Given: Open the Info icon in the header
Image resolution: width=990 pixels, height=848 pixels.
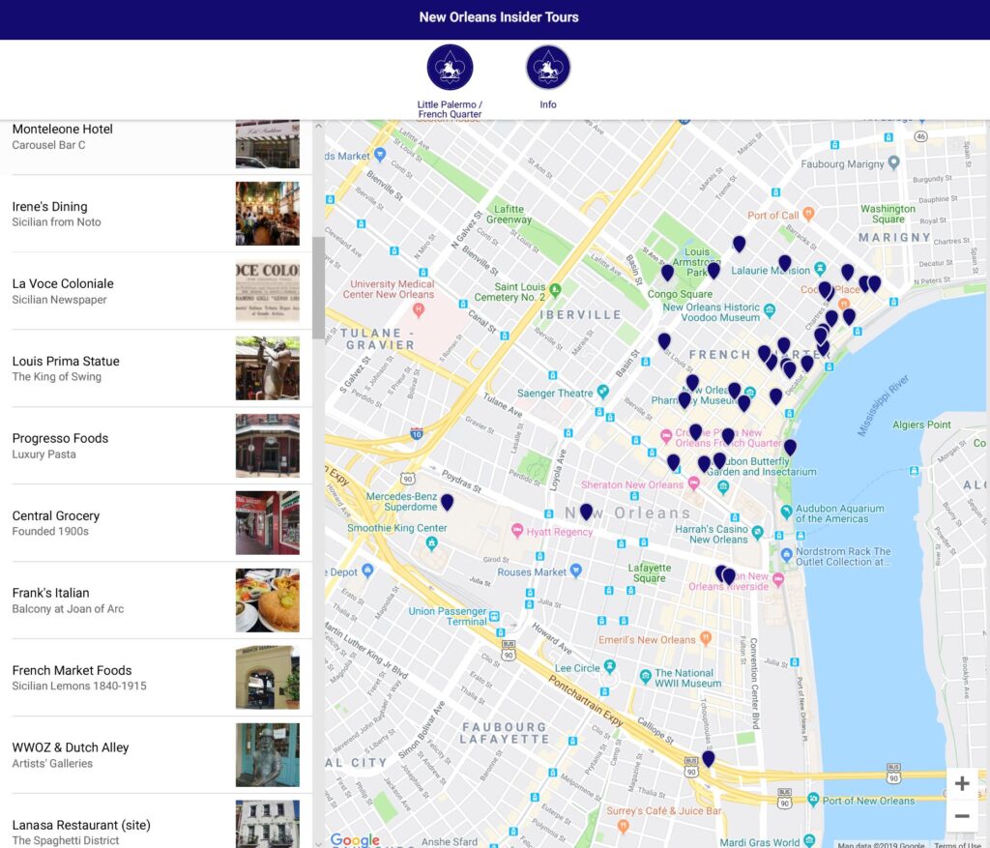Looking at the screenshot, I should [548, 67].
